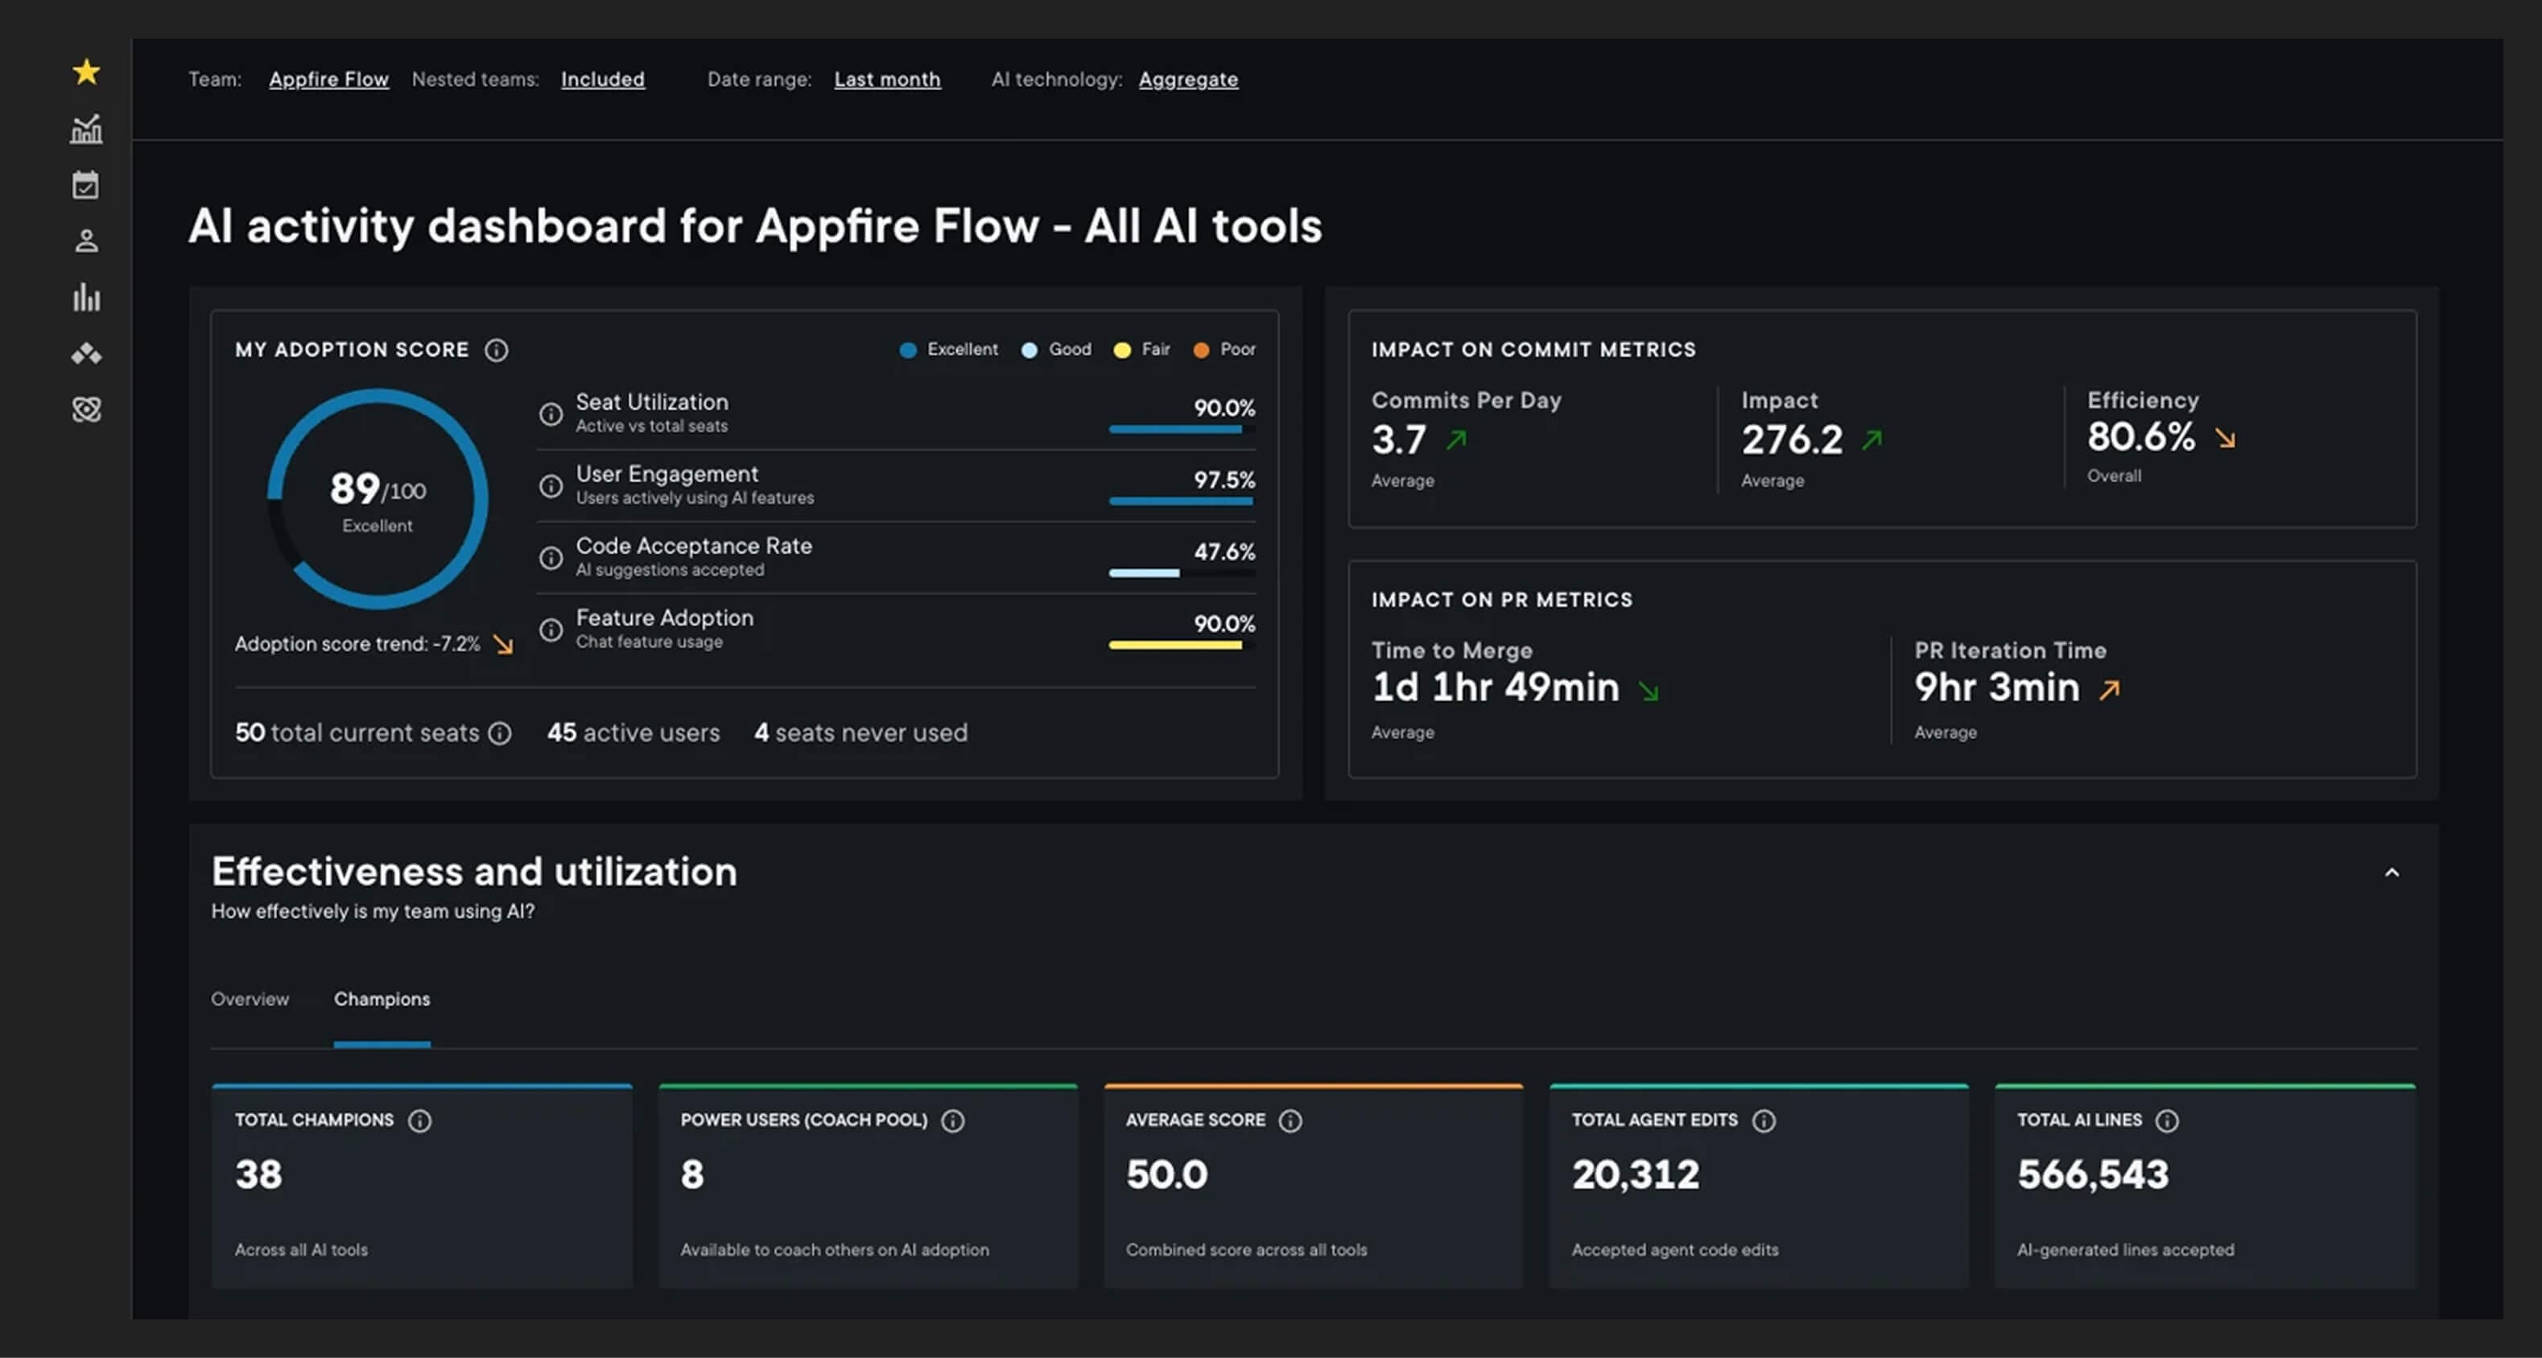Click info icon next to My Adoption Score

[x=497, y=350]
